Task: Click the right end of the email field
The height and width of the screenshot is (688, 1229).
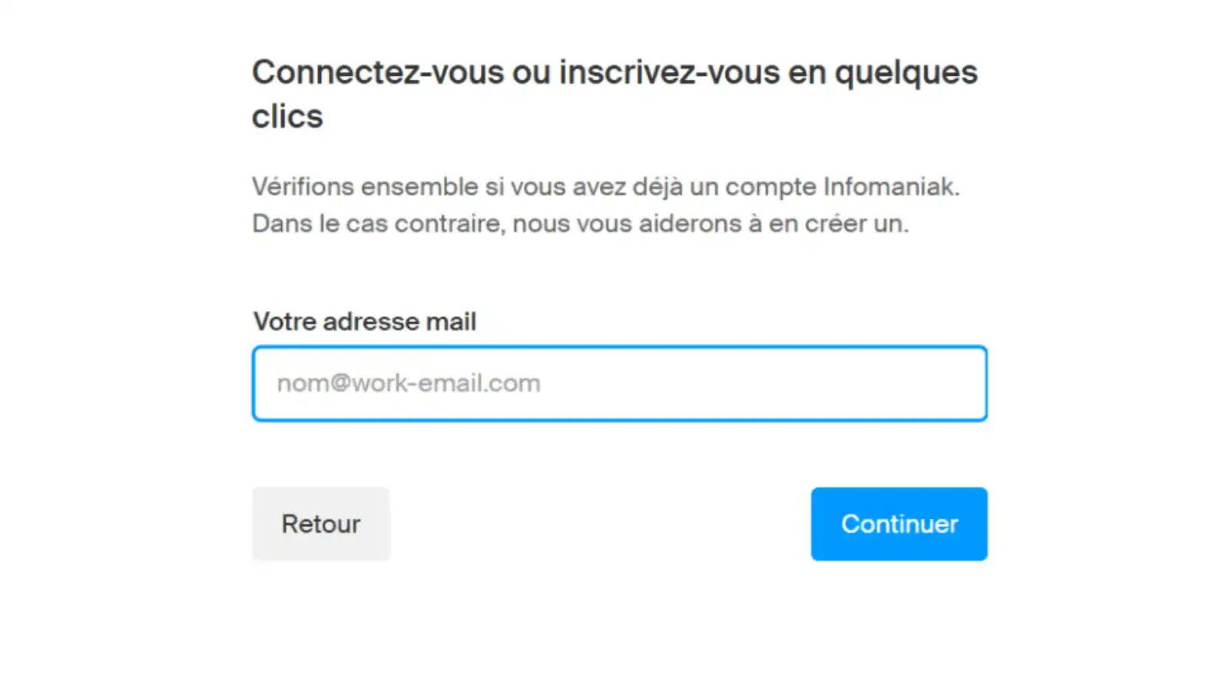Action: click(952, 383)
